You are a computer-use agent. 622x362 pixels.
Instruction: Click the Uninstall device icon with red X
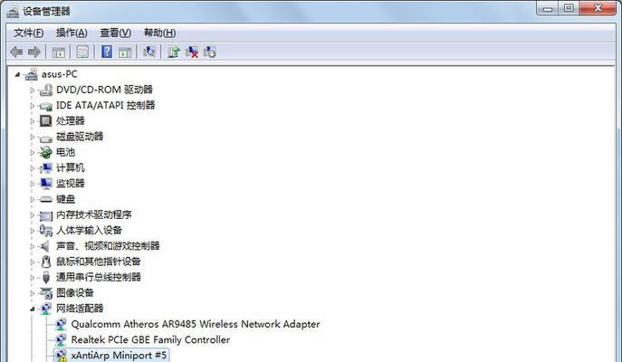tap(192, 52)
